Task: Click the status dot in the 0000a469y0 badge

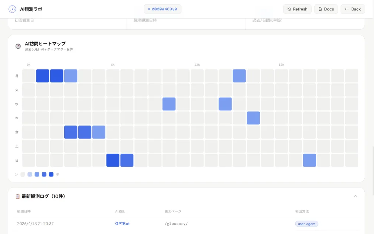Action: [149, 9]
